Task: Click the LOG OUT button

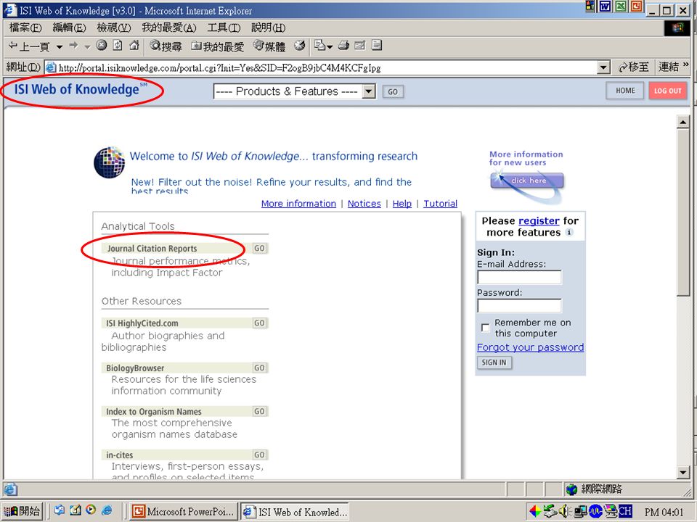Action: tap(667, 91)
